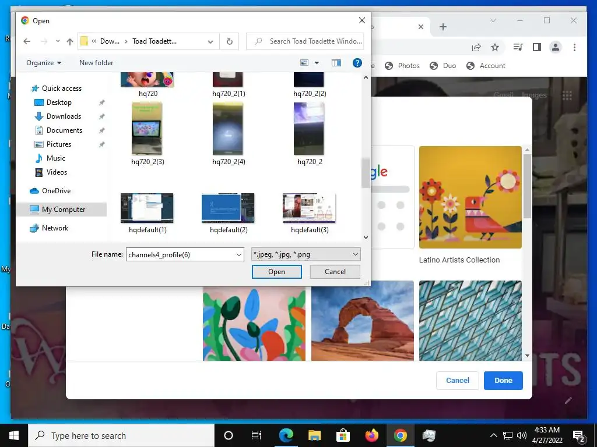
Task: Toggle the preview pane icon
Action: (336, 63)
